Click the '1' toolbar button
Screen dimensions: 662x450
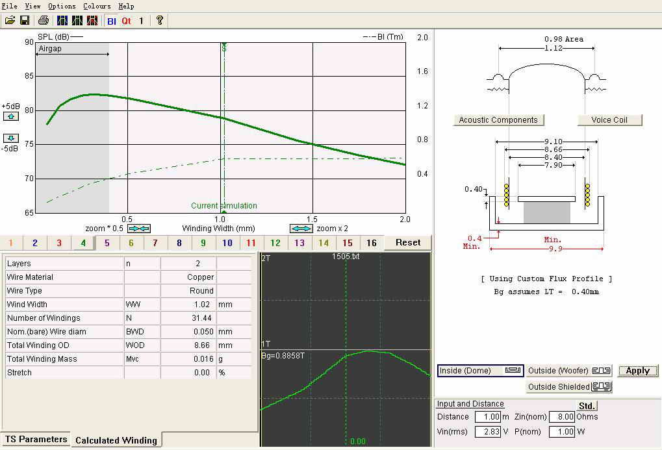click(141, 21)
